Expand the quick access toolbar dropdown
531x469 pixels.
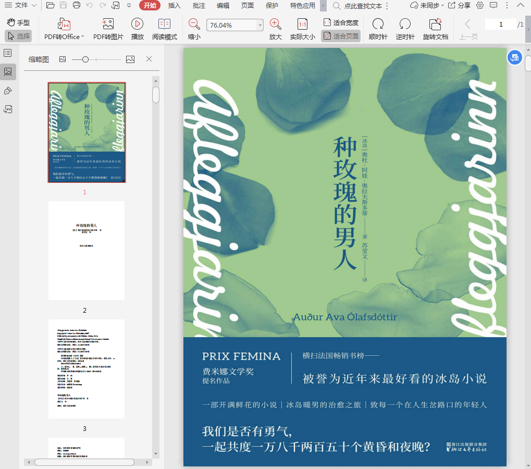pyautogui.click(x=129, y=5)
